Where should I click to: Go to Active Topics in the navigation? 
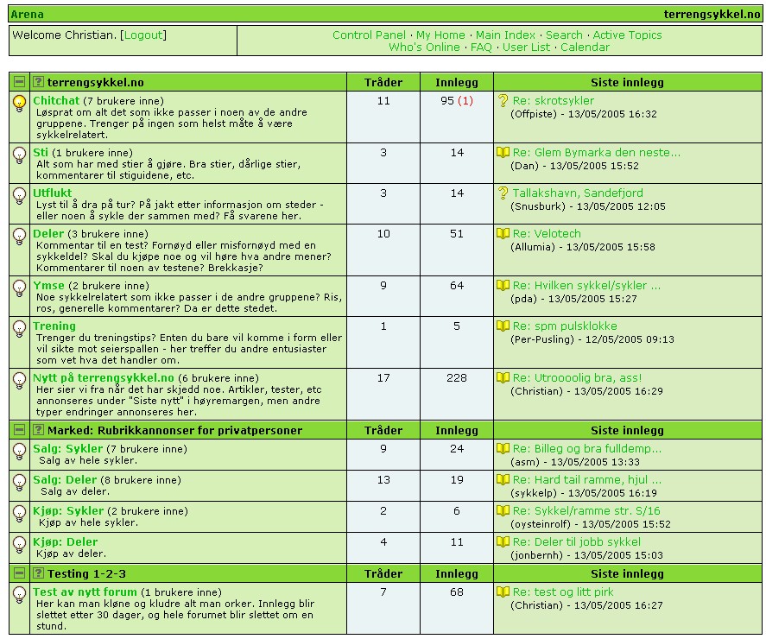click(627, 35)
